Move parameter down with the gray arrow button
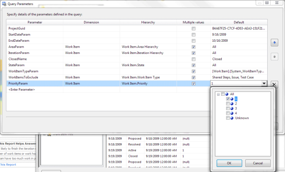 tap(274, 57)
